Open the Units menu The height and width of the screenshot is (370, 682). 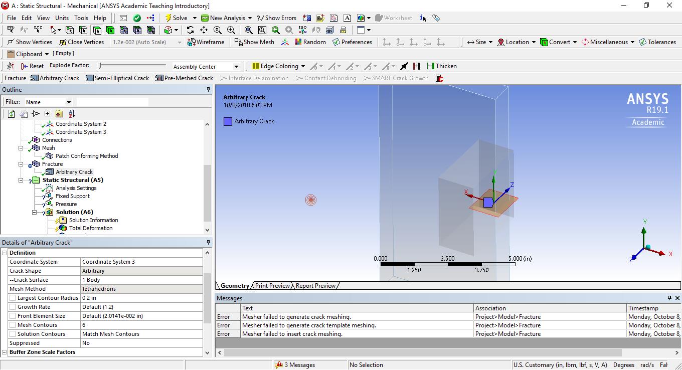pos(62,18)
